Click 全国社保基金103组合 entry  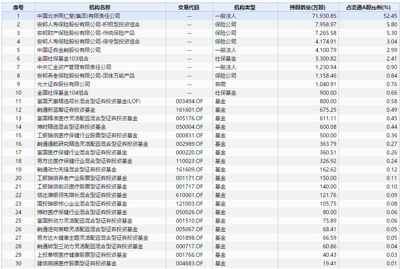63,59
